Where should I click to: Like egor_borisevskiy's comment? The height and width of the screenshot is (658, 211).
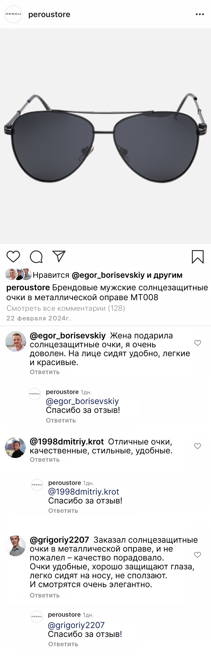197,343
